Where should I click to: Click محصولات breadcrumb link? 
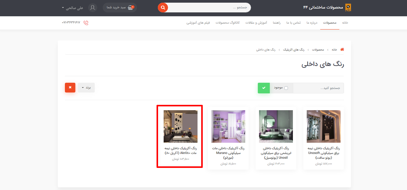click(x=318, y=49)
